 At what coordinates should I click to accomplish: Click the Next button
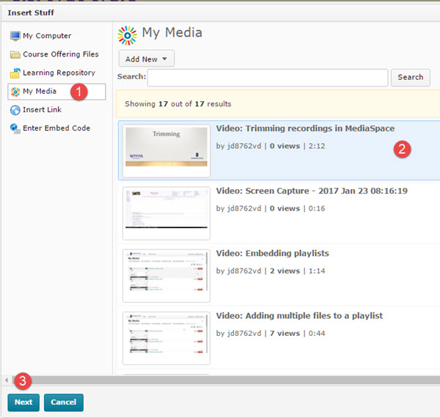click(23, 403)
